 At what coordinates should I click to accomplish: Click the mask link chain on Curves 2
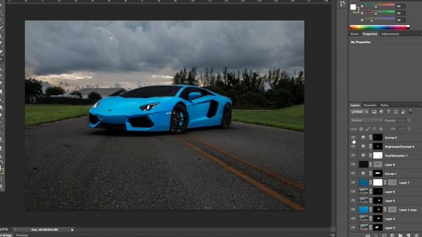(371, 138)
